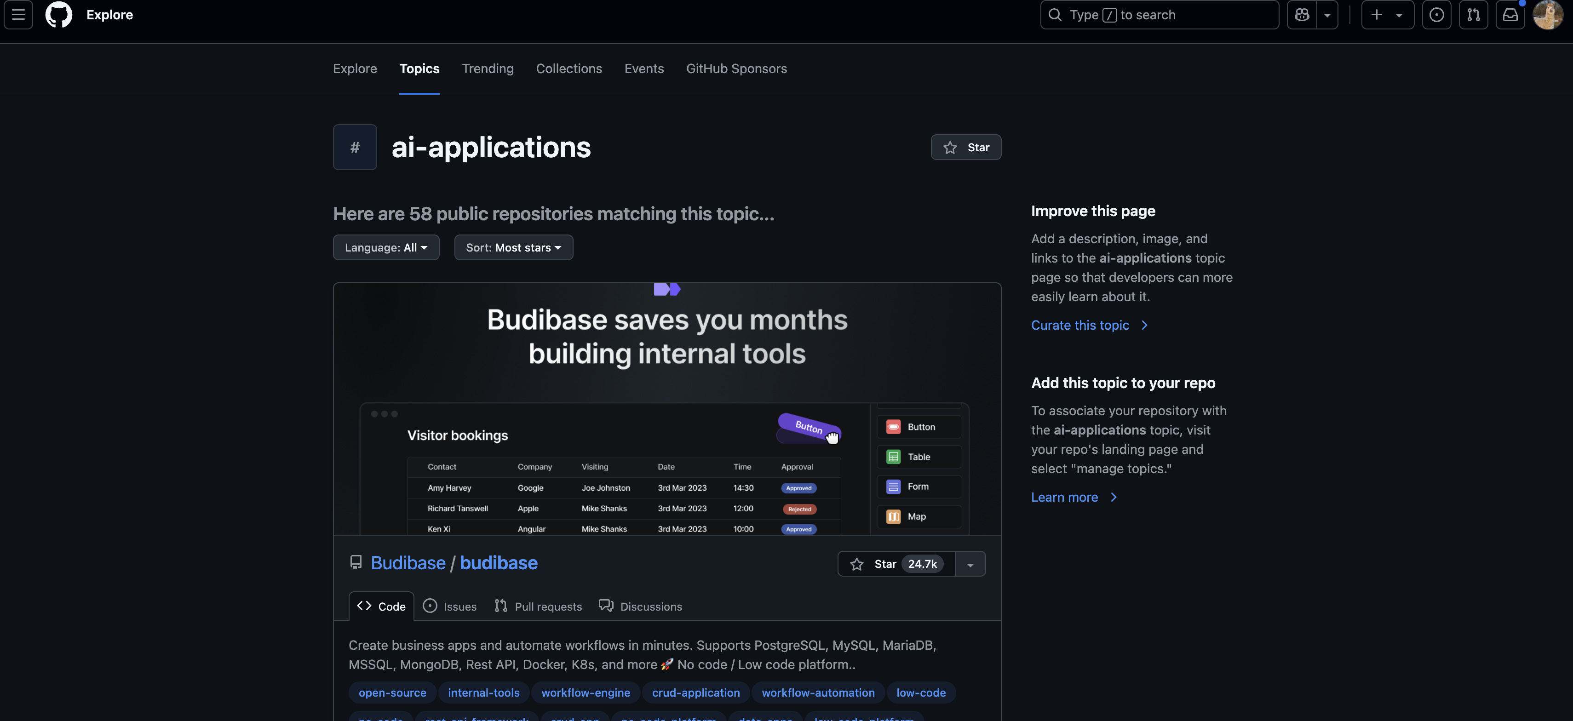Open the Copilot icon in header
The width and height of the screenshot is (1573, 721).
pyautogui.click(x=1302, y=15)
